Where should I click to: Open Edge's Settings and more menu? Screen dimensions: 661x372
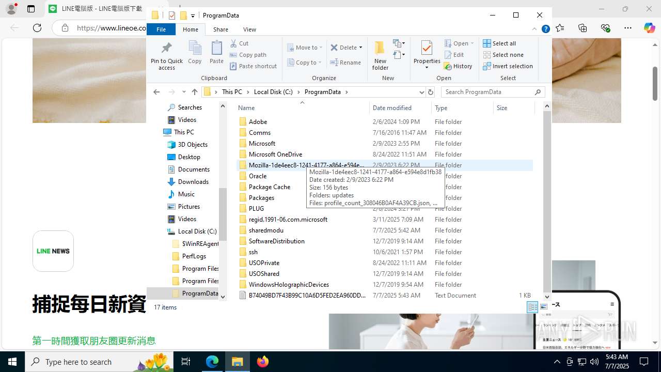[628, 28]
